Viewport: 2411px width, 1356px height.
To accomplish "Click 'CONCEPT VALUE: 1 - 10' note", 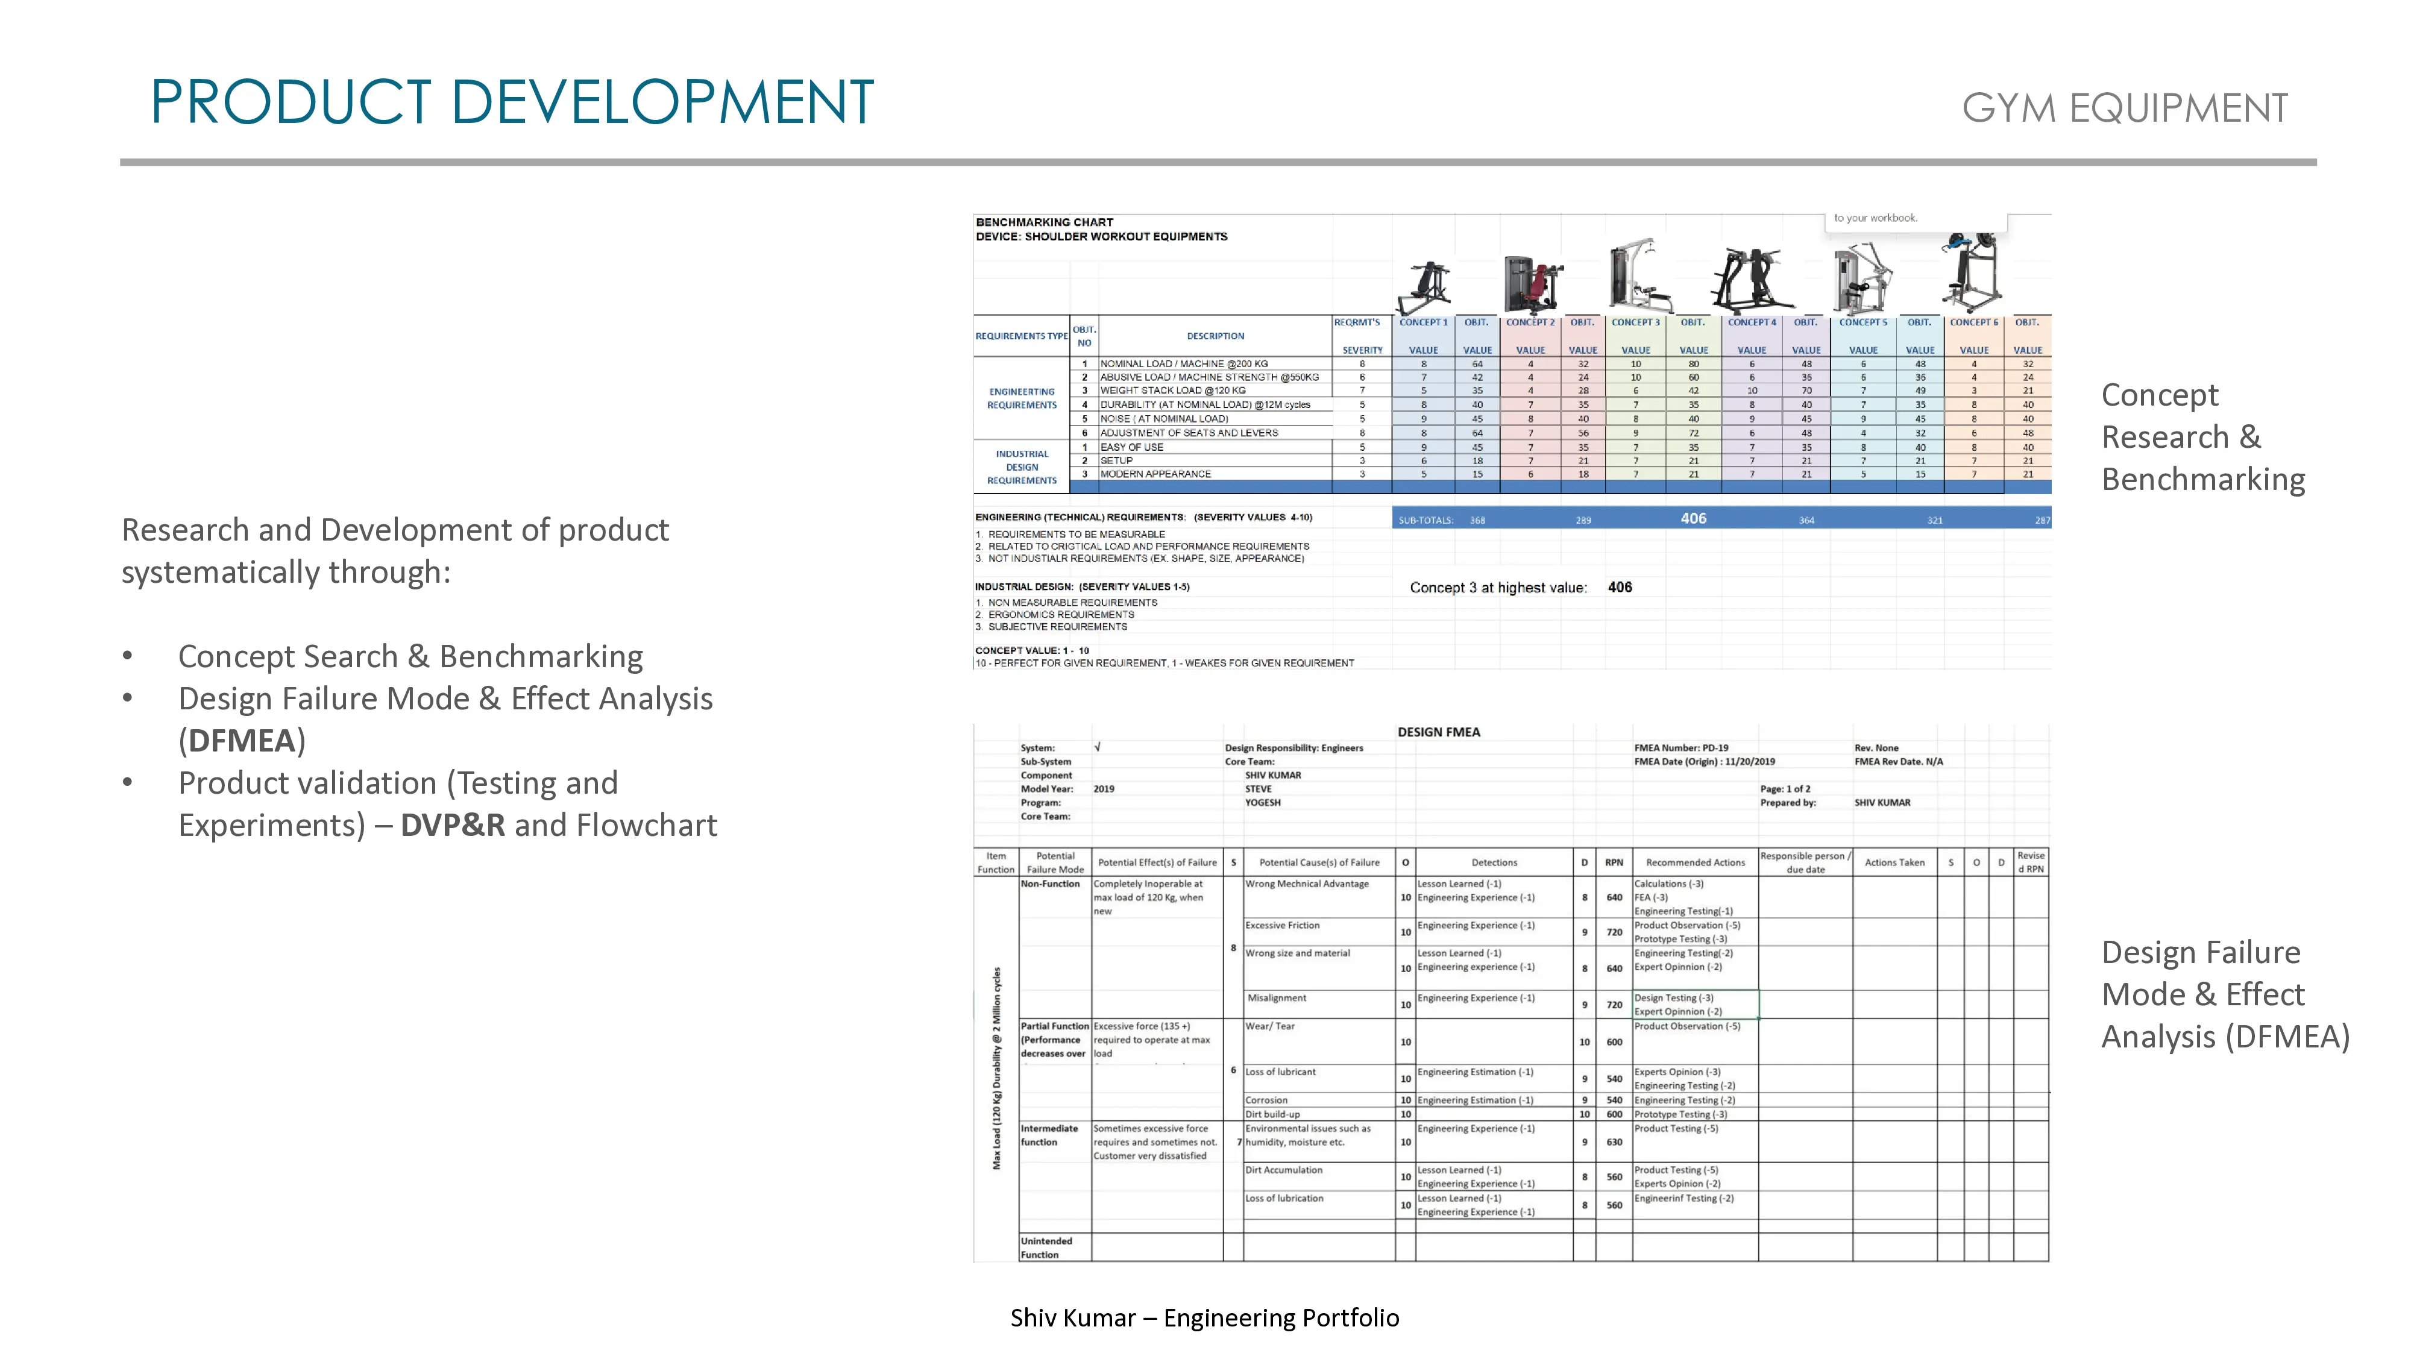I will point(1031,650).
